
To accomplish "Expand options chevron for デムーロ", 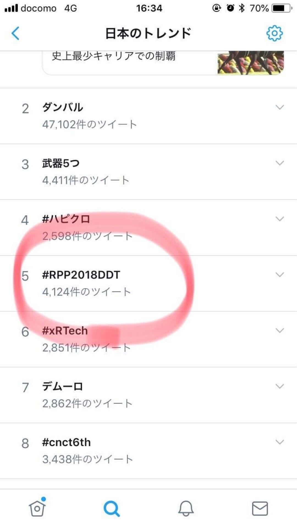I will (x=280, y=386).
